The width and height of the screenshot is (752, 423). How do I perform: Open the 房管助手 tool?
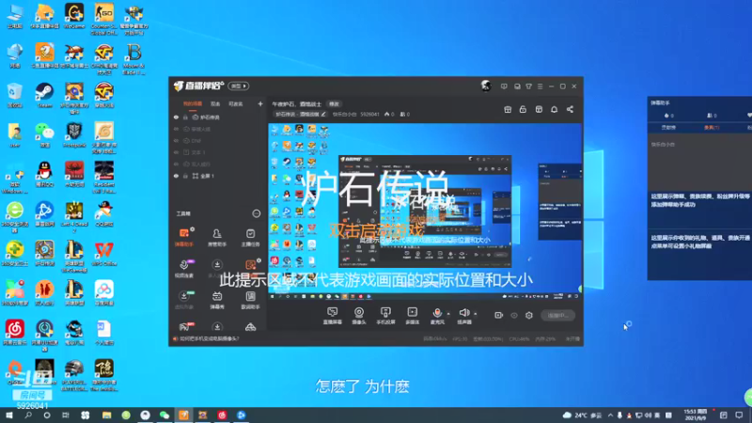(x=217, y=237)
